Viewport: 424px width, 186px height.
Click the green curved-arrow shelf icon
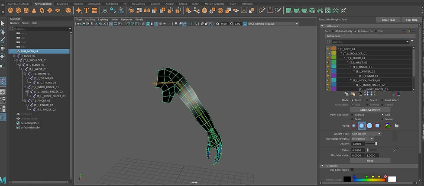tap(320, 10)
